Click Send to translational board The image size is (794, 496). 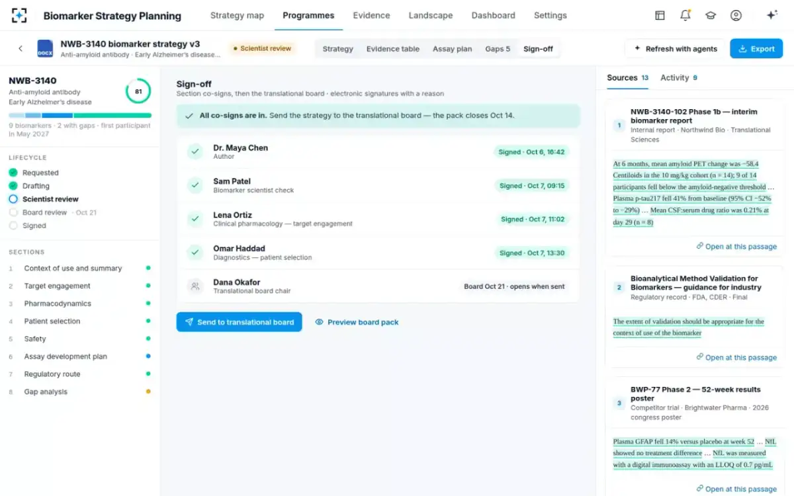[x=240, y=322]
